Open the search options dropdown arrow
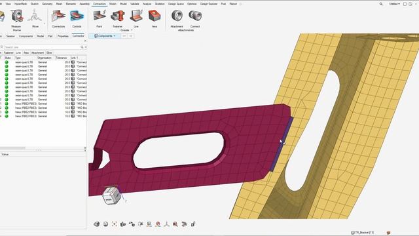Viewport: 419px width, 236px height. [86, 47]
